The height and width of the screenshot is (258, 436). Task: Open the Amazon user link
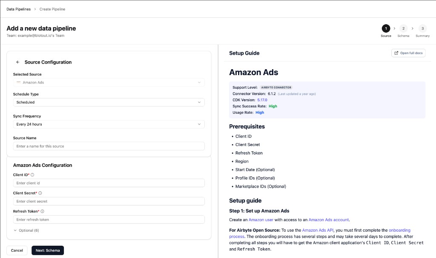[261, 220]
